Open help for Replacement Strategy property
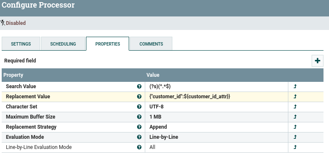The width and height of the screenshot is (329, 154). [139, 127]
